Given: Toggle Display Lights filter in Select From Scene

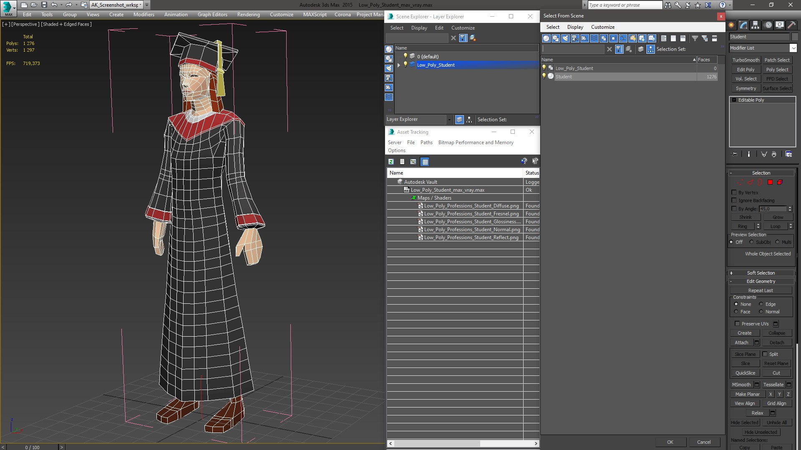Looking at the screenshot, I should click(x=565, y=38).
